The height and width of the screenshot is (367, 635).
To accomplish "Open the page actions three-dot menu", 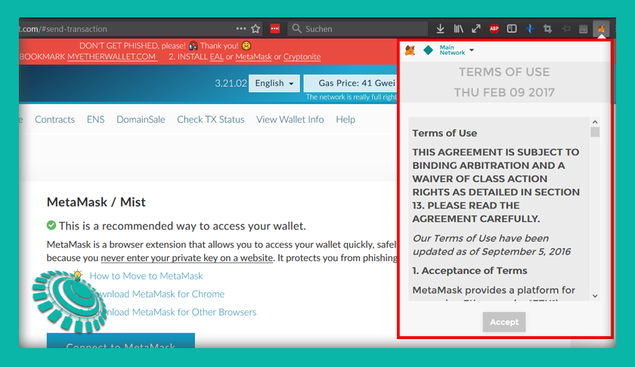I will [x=241, y=29].
